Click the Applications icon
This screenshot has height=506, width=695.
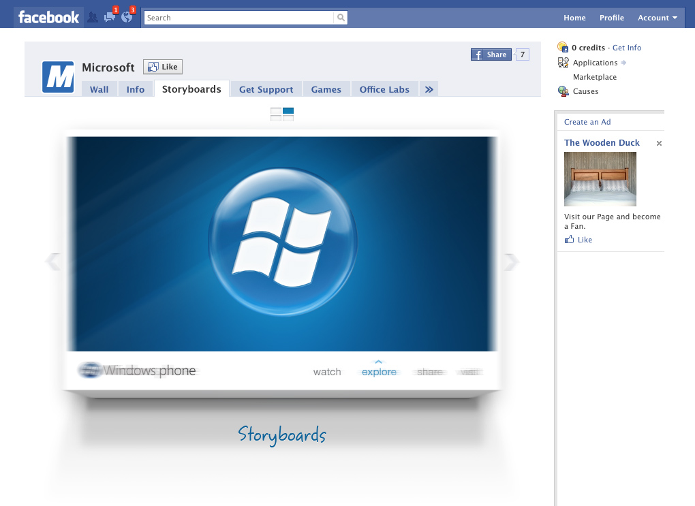click(563, 63)
